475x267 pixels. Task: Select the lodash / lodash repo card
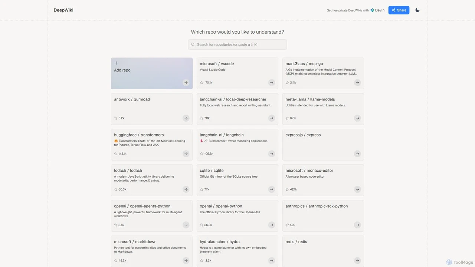point(152,180)
